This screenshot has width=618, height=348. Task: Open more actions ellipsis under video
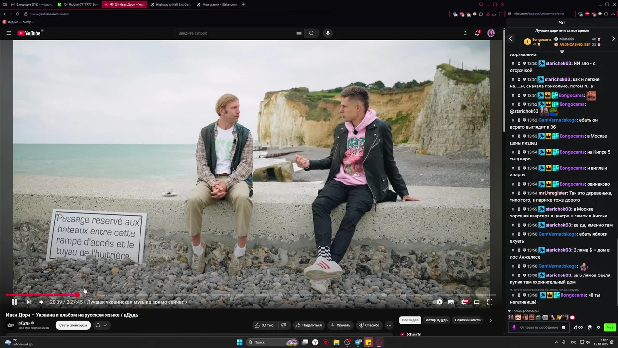tap(389, 325)
